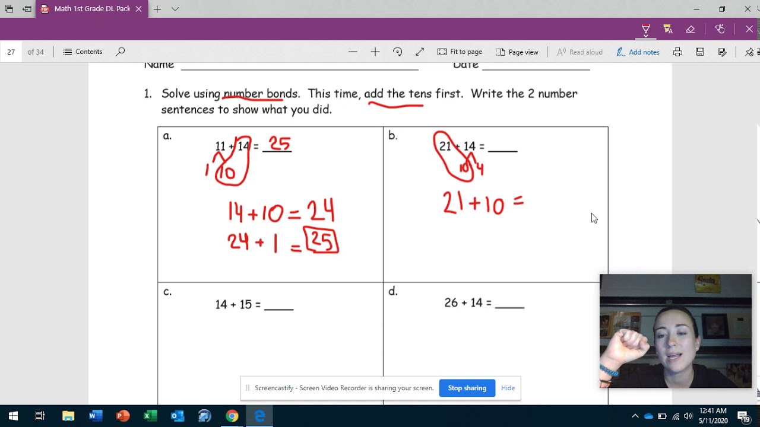
Task: Hide the Screencastify sharing notification
Action: point(508,388)
